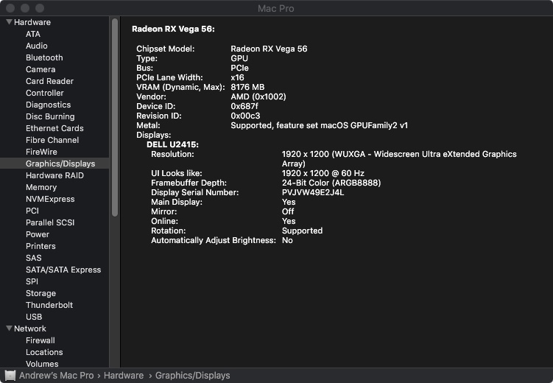Screen dimensions: 553x383
Task: Select ATA in the sidebar
Action: click(x=33, y=34)
